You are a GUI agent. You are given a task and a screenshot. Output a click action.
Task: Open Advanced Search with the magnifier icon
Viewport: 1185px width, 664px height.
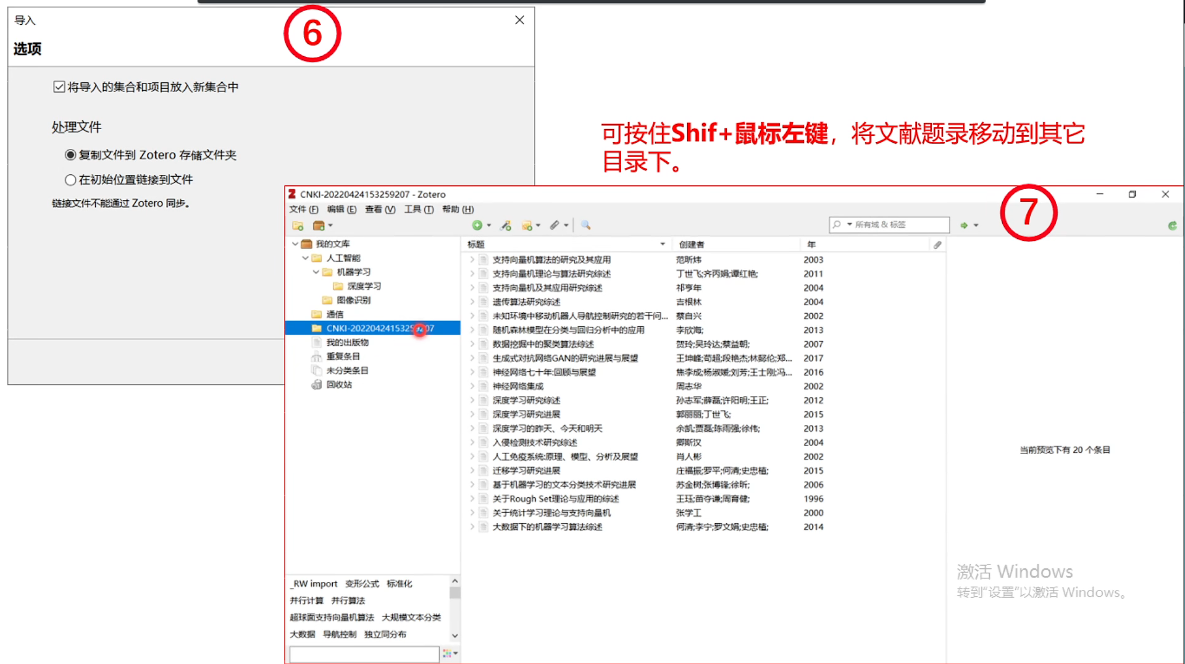(585, 225)
